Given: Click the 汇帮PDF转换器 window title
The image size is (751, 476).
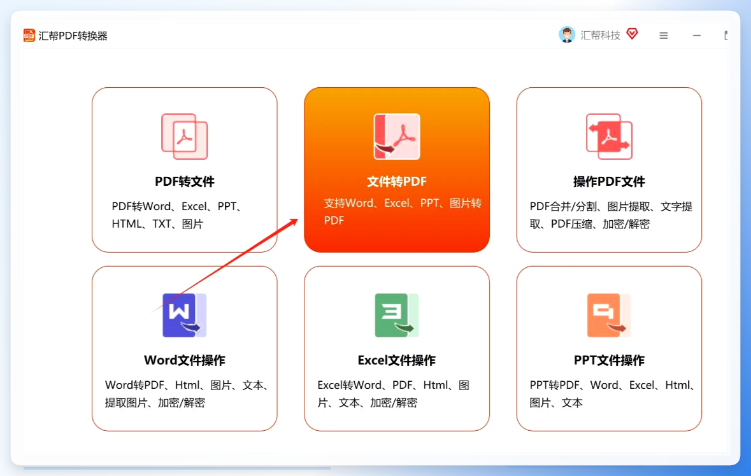Looking at the screenshot, I should [73, 36].
